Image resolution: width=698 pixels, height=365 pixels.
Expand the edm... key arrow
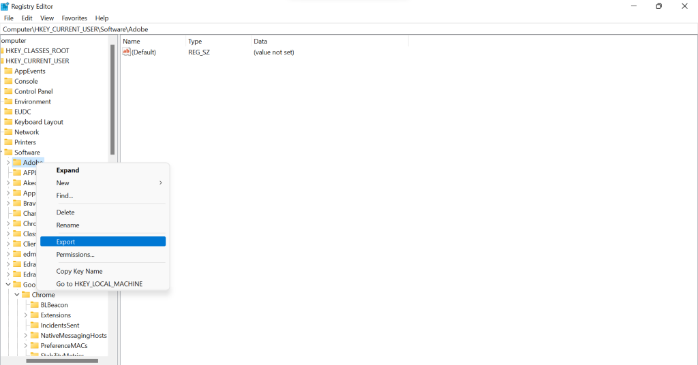point(8,254)
